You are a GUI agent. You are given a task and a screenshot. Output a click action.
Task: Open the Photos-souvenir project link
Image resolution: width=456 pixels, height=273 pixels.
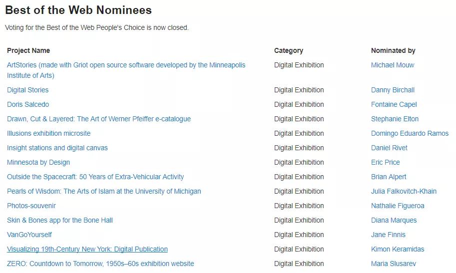[31, 206]
